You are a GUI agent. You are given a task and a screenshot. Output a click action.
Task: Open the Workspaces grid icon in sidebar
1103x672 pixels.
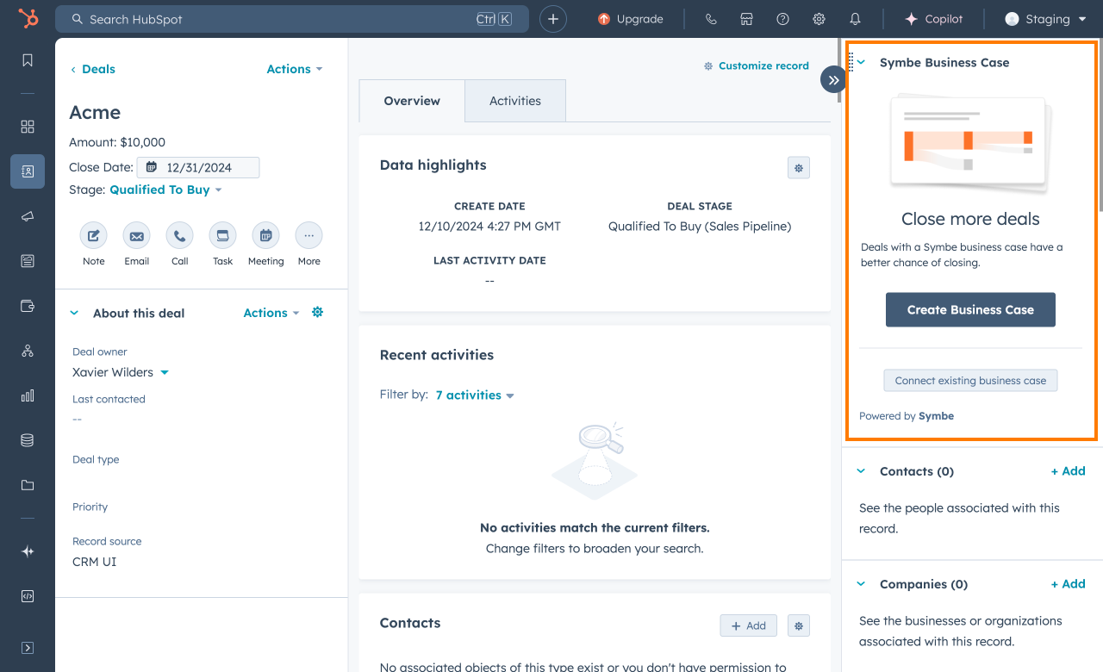(x=28, y=127)
